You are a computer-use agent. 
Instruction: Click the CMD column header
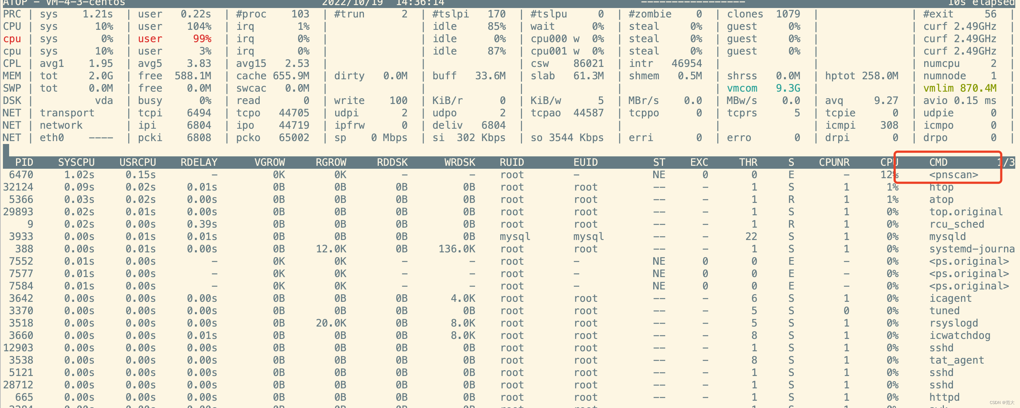click(x=938, y=163)
